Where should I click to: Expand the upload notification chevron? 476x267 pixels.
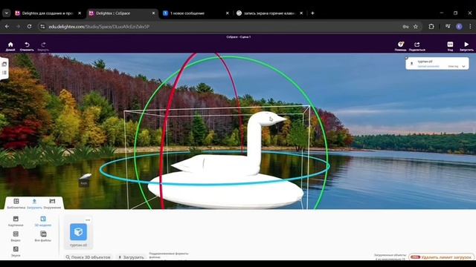pos(463,66)
